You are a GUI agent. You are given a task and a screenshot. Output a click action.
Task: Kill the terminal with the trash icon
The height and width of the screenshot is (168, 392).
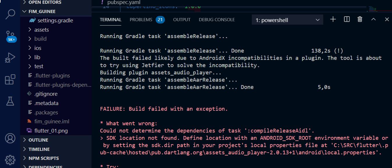[360, 19]
